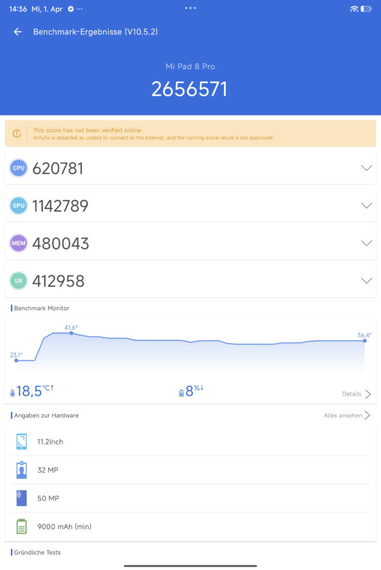Expand the CPU score details

click(x=366, y=168)
